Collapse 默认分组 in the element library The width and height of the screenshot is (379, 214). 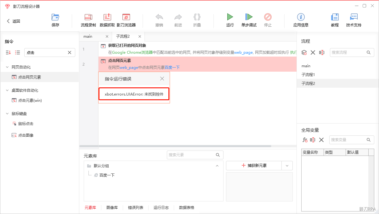(x=217, y=166)
